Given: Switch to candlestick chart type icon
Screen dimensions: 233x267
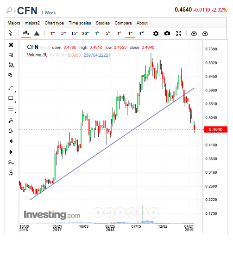Looking at the screenshot, I should [x=26, y=33].
